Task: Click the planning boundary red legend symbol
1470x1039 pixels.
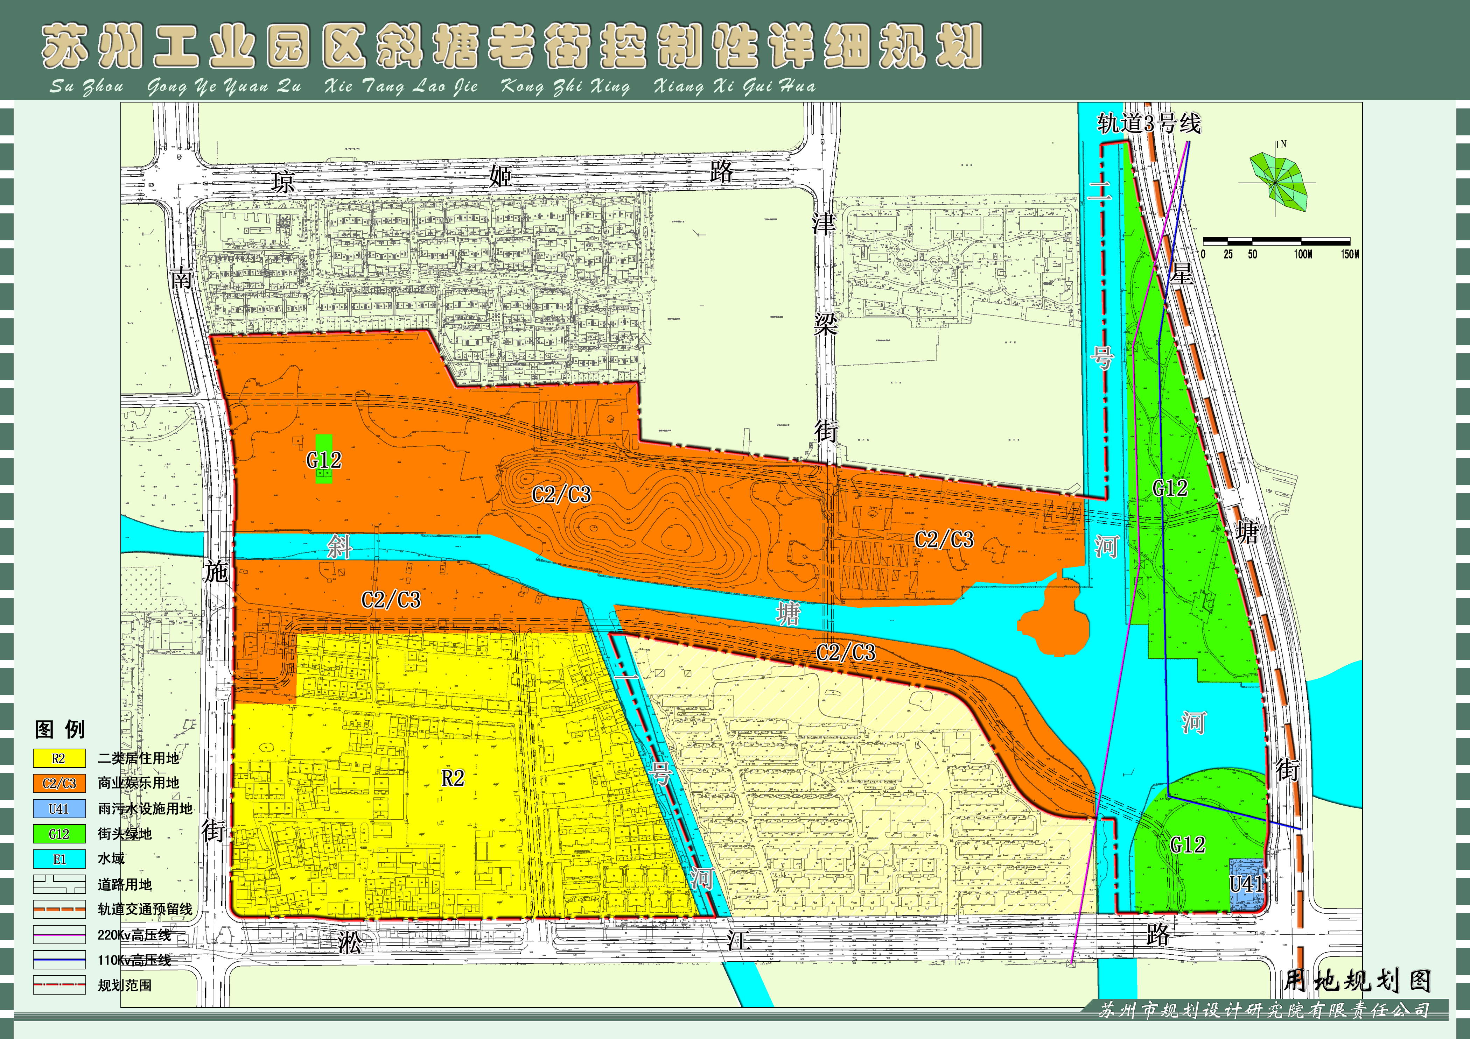Action: (x=59, y=985)
